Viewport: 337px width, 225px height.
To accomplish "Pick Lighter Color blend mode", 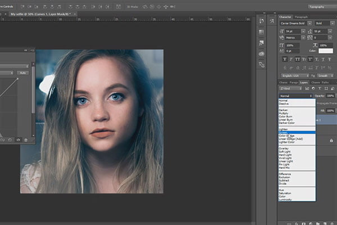I will [x=297, y=142].
